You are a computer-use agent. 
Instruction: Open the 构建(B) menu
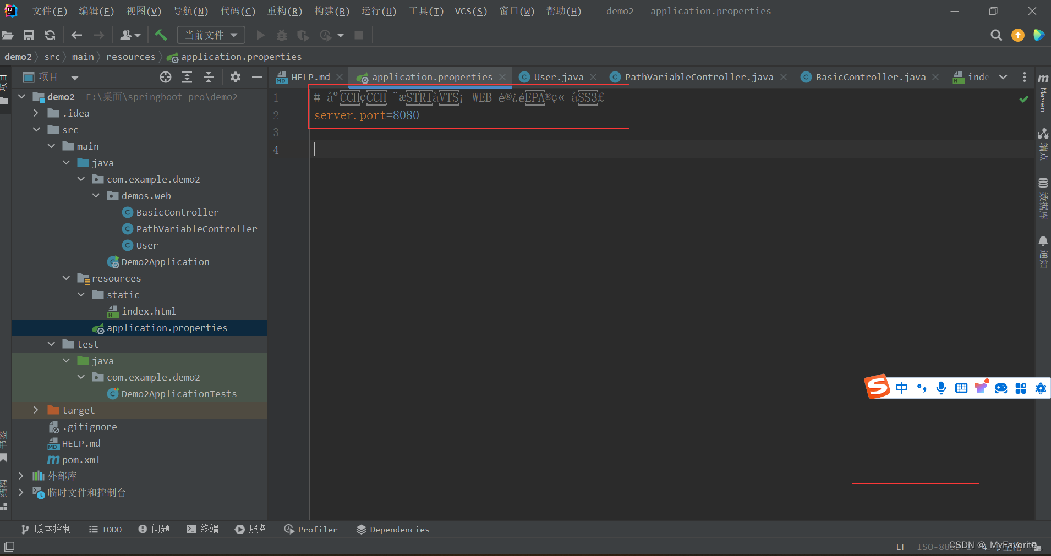(x=332, y=11)
